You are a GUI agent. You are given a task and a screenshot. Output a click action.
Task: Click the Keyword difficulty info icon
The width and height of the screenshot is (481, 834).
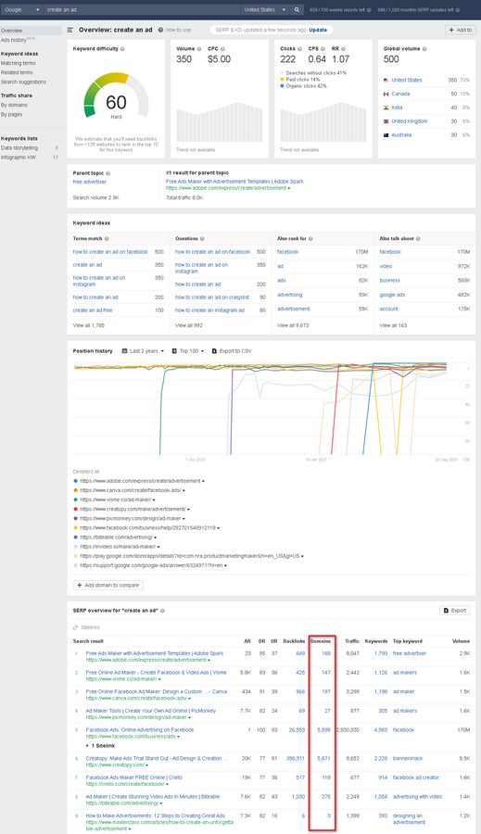click(x=123, y=49)
